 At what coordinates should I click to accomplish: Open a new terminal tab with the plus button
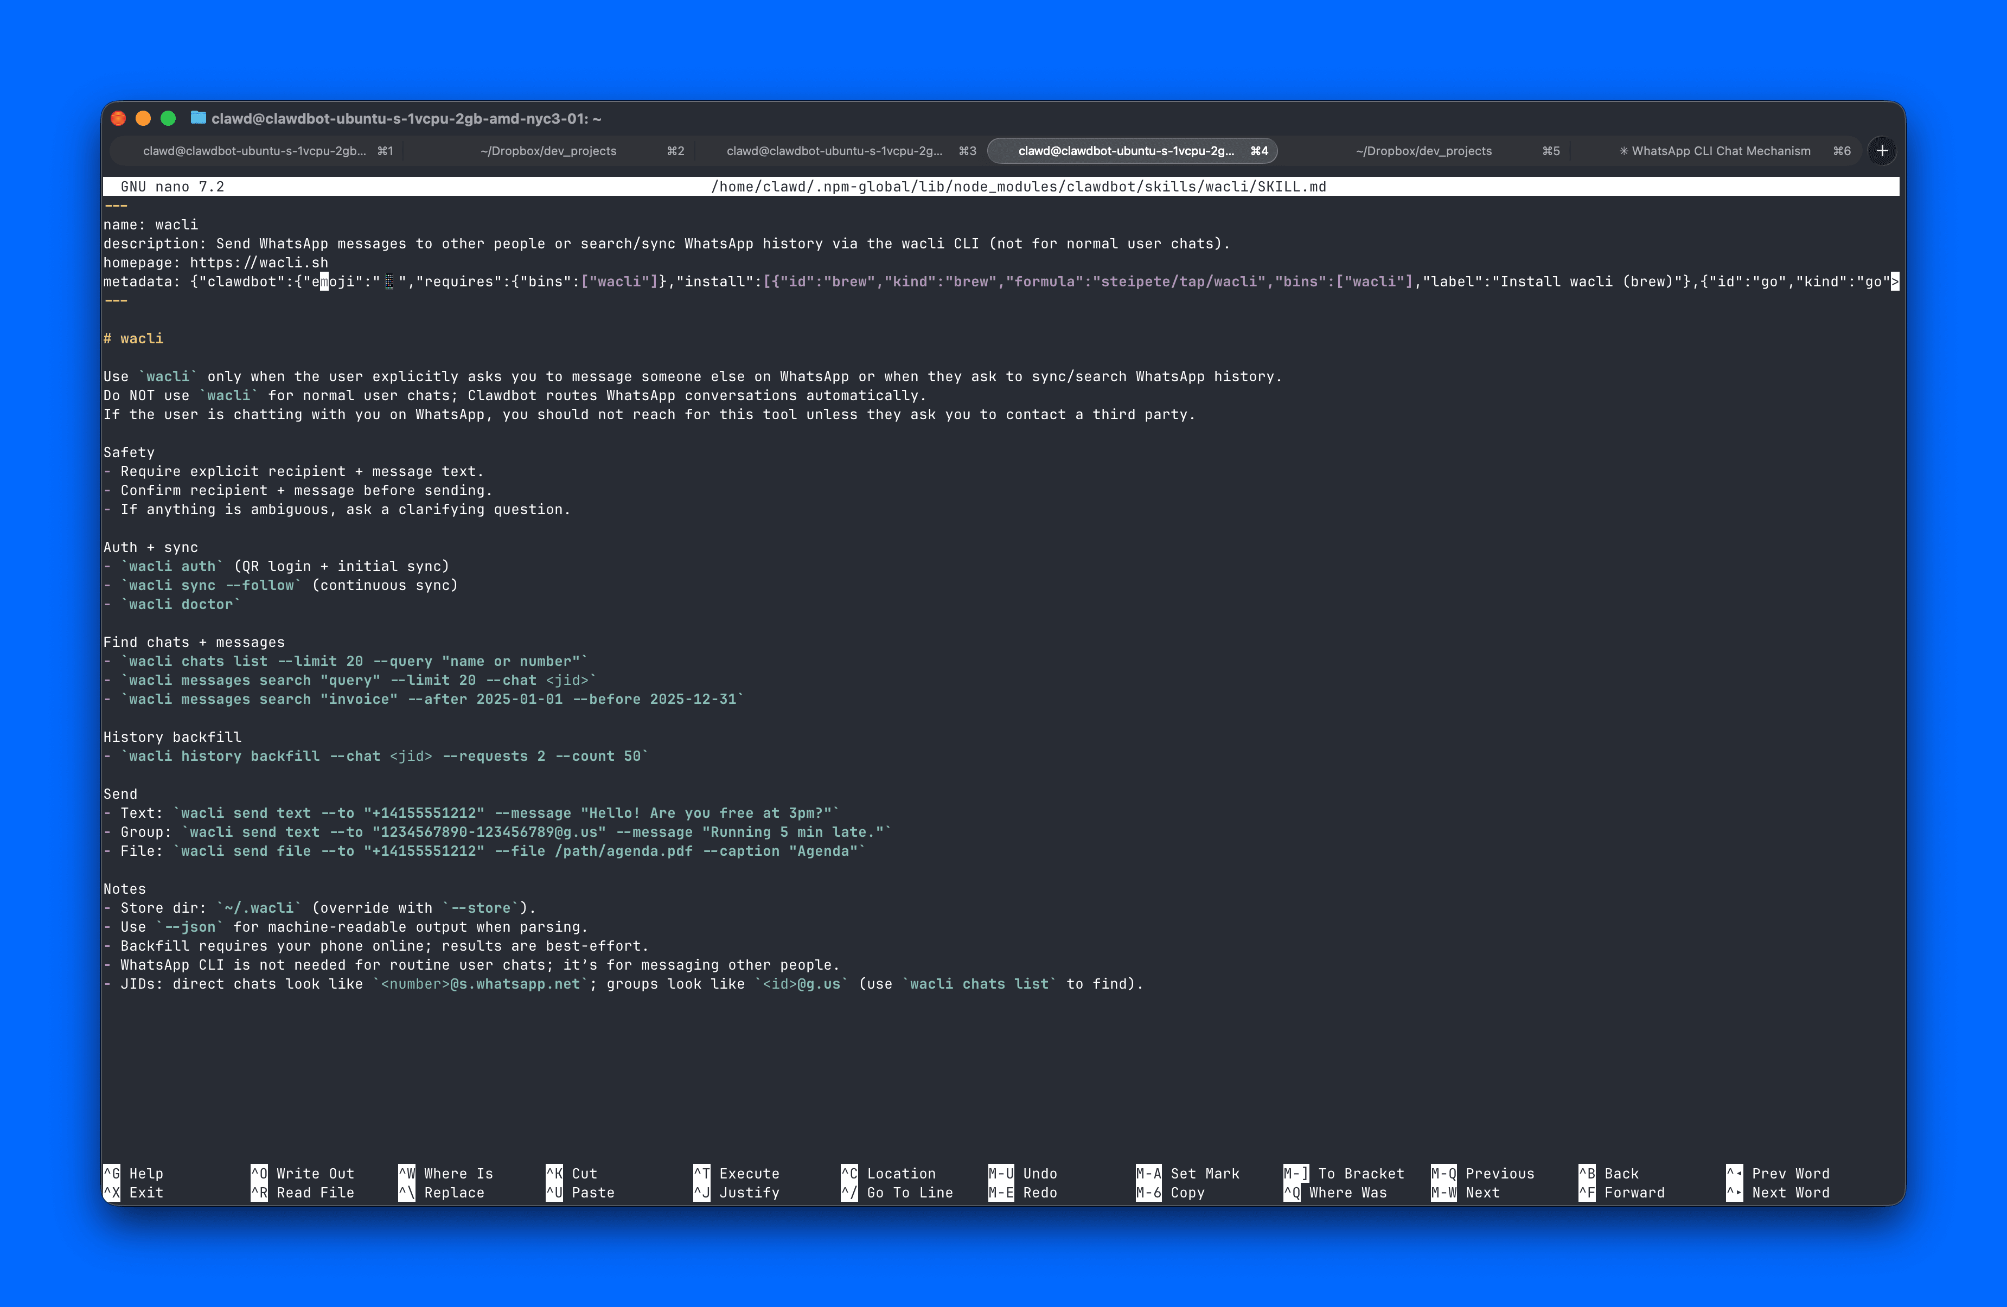(1882, 151)
